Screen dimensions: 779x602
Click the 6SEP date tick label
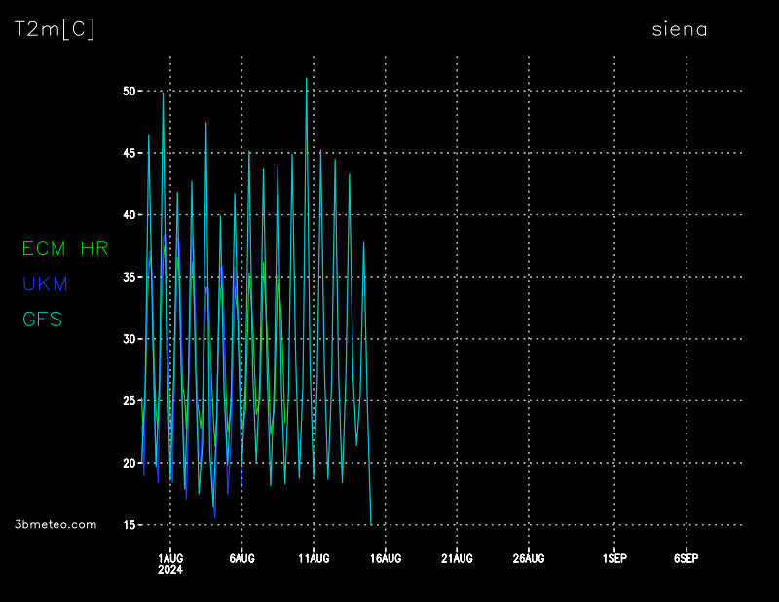(686, 558)
